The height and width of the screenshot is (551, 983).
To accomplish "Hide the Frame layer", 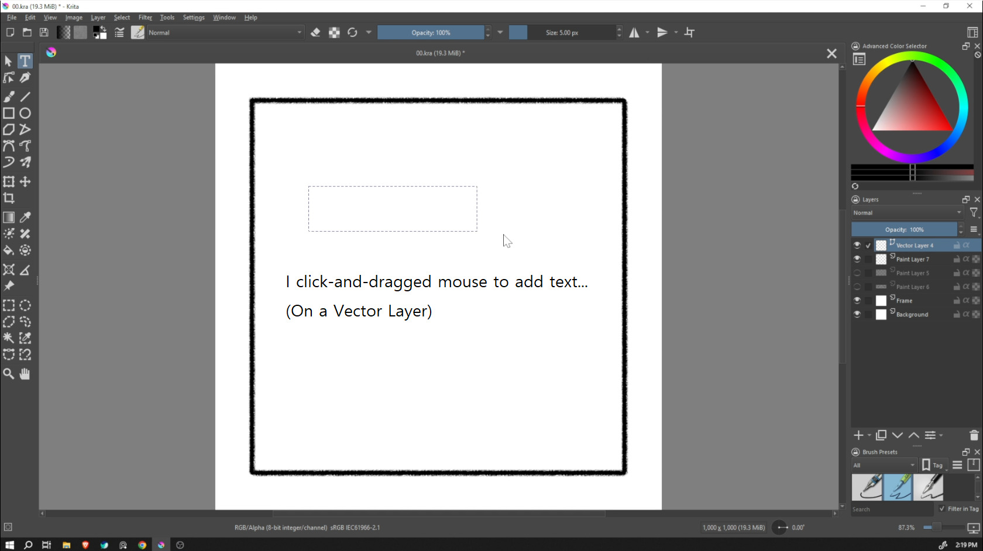I will pos(857,301).
